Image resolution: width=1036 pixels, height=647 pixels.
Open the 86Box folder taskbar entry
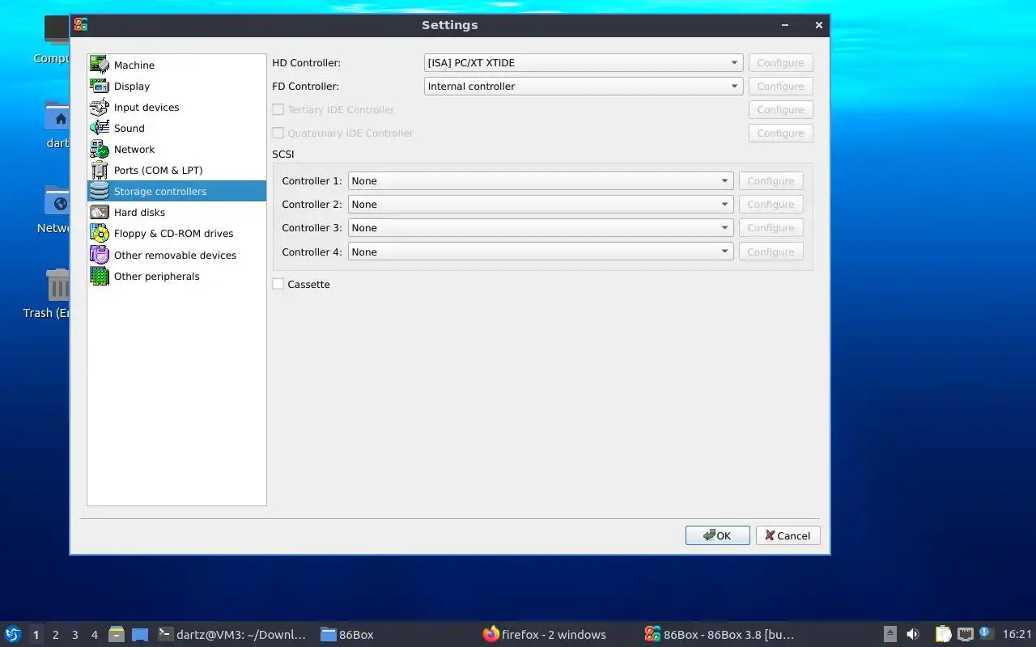[x=348, y=634]
